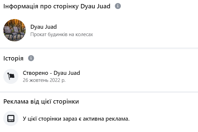
Task: Click the text У цієї сторінки зараз
Action: point(50,119)
